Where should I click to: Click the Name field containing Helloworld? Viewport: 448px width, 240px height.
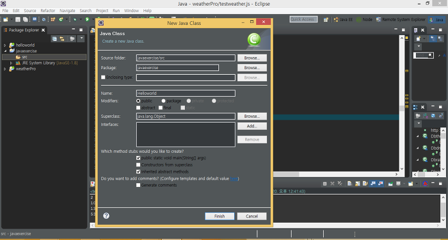pyautogui.click(x=186, y=93)
